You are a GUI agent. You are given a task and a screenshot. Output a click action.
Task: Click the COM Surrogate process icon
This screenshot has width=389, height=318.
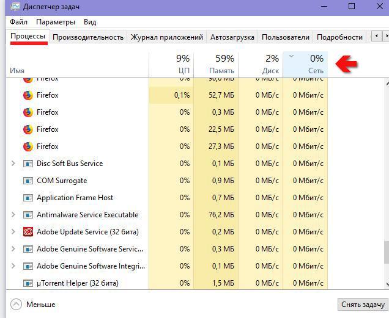(x=28, y=181)
